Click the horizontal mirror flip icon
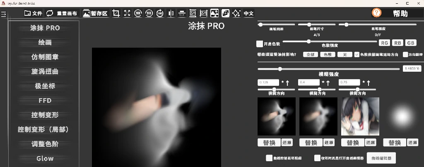The image size is (424, 167). pos(171,13)
